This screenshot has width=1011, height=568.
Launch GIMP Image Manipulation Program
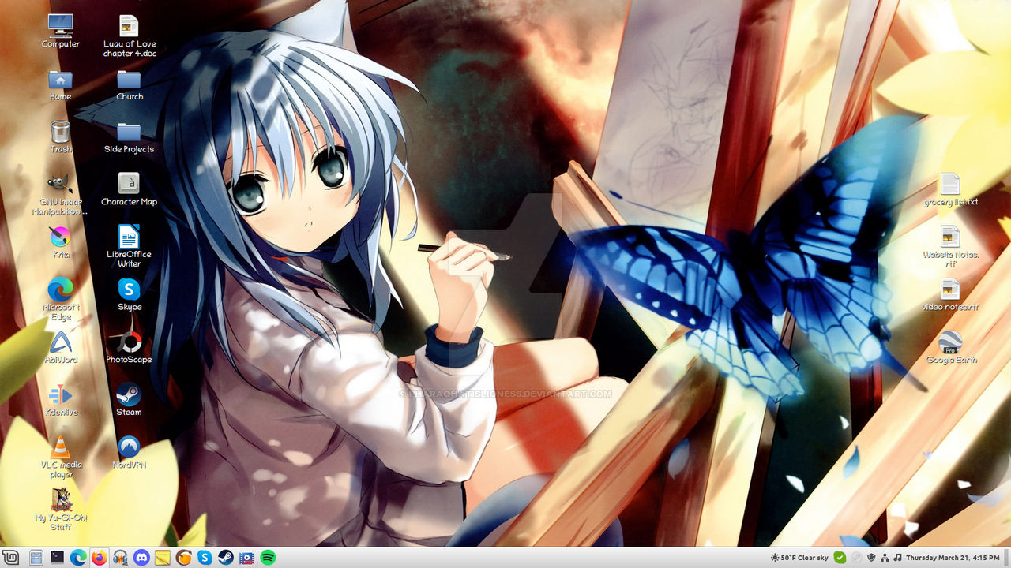click(61, 181)
